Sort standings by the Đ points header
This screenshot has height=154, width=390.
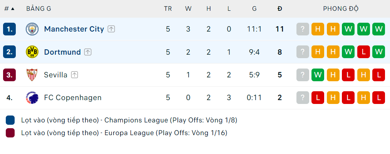pos(280,8)
